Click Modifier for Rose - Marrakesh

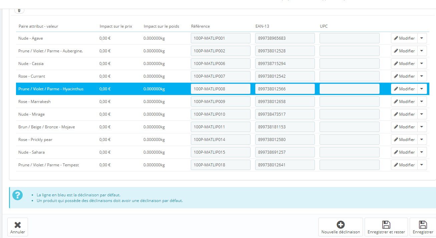(x=404, y=102)
